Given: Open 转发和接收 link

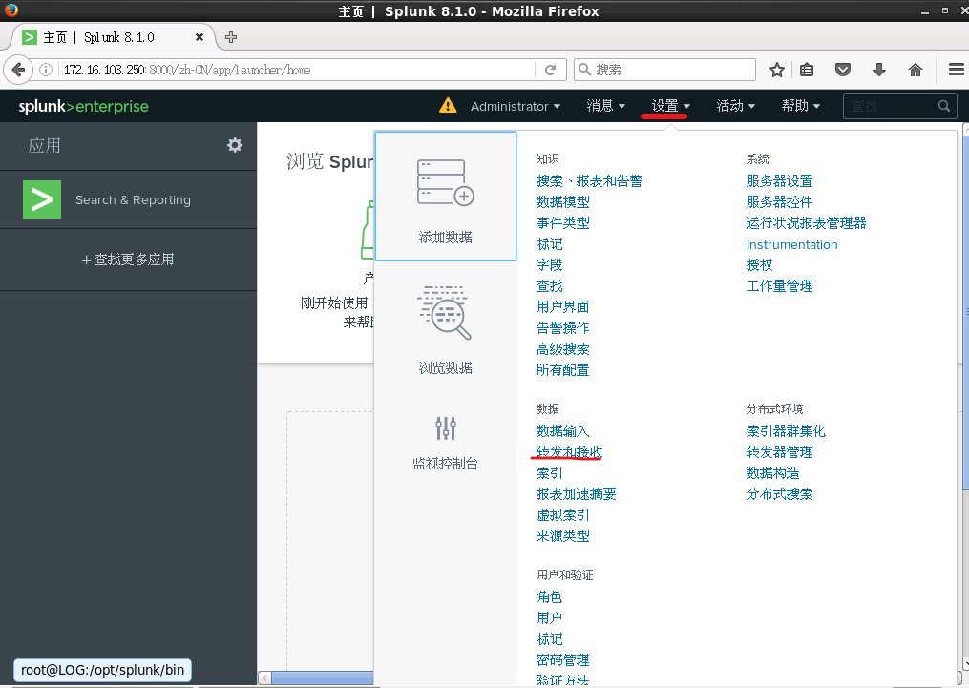Looking at the screenshot, I should tap(569, 452).
